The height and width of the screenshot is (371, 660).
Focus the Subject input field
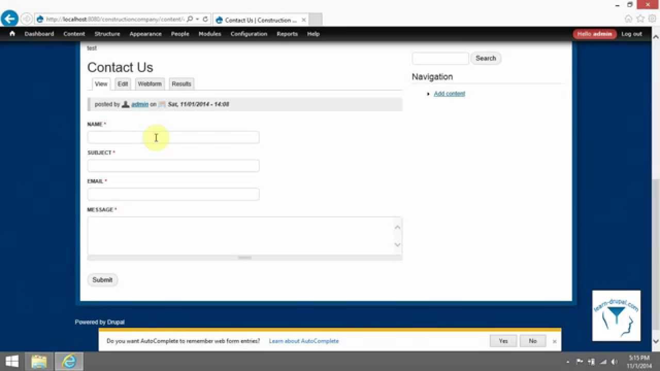click(x=173, y=166)
